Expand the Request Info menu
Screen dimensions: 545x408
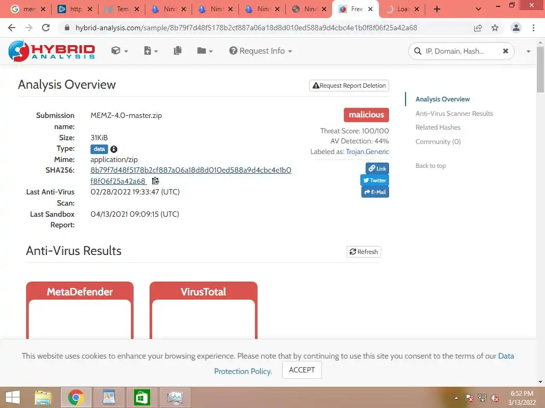coord(260,50)
